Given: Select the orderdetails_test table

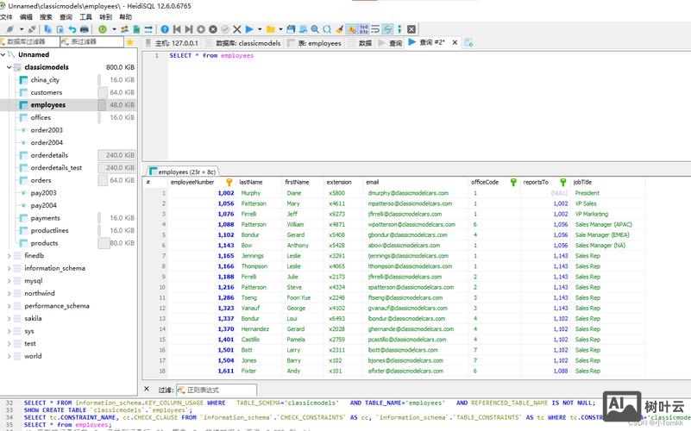Looking at the screenshot, I should click(x=56, y=168).
